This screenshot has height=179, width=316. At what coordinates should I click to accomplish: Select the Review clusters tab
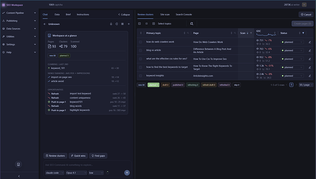coord(145,15)
